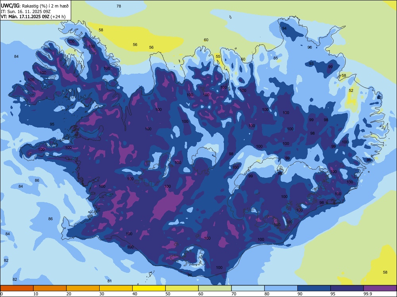Screen dimensions: 397x297
Task: Choose the medium blue 80–90 legend block
Action: (281, 288)
